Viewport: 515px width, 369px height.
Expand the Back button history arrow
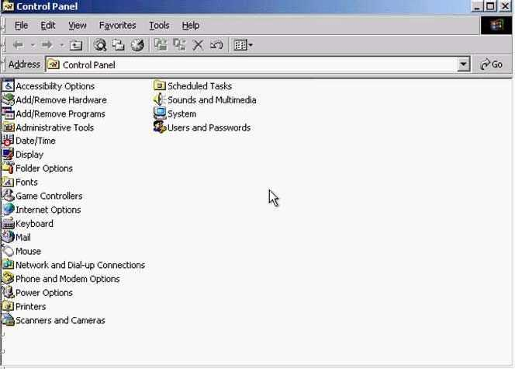(x=33, y=45)
